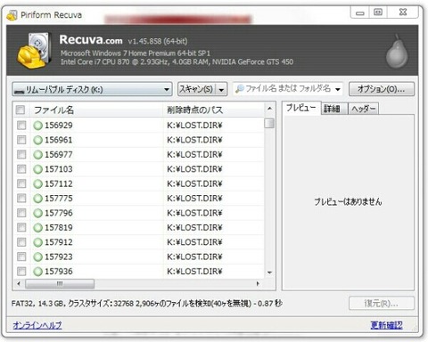Click the file list scroll up arrow
428x342 pixels.
[x=269, y=109]
